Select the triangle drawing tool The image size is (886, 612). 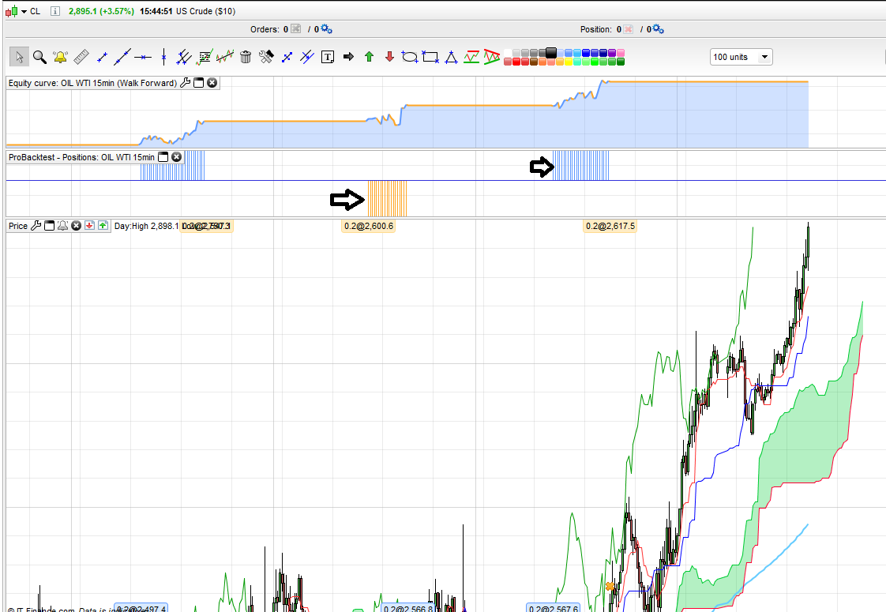coord(451,57)
